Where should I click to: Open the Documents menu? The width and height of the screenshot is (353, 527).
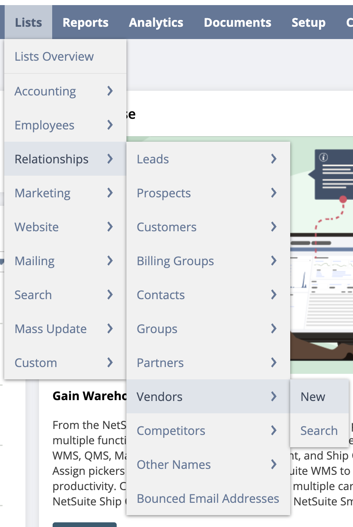[237, 22]
